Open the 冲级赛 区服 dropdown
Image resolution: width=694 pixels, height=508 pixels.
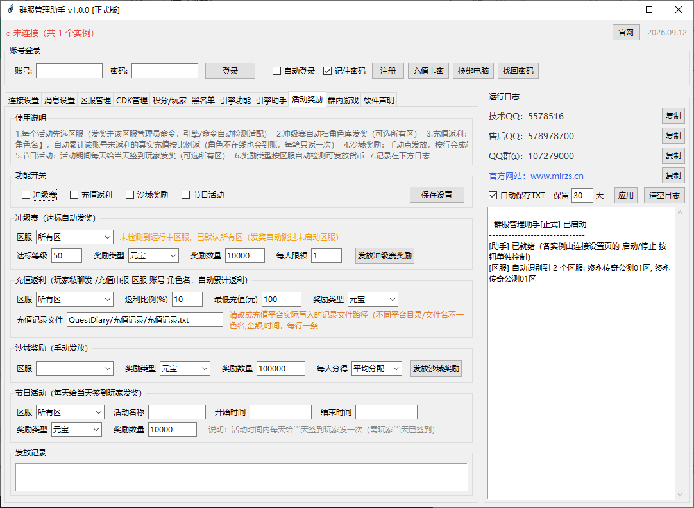click(74, 237)
